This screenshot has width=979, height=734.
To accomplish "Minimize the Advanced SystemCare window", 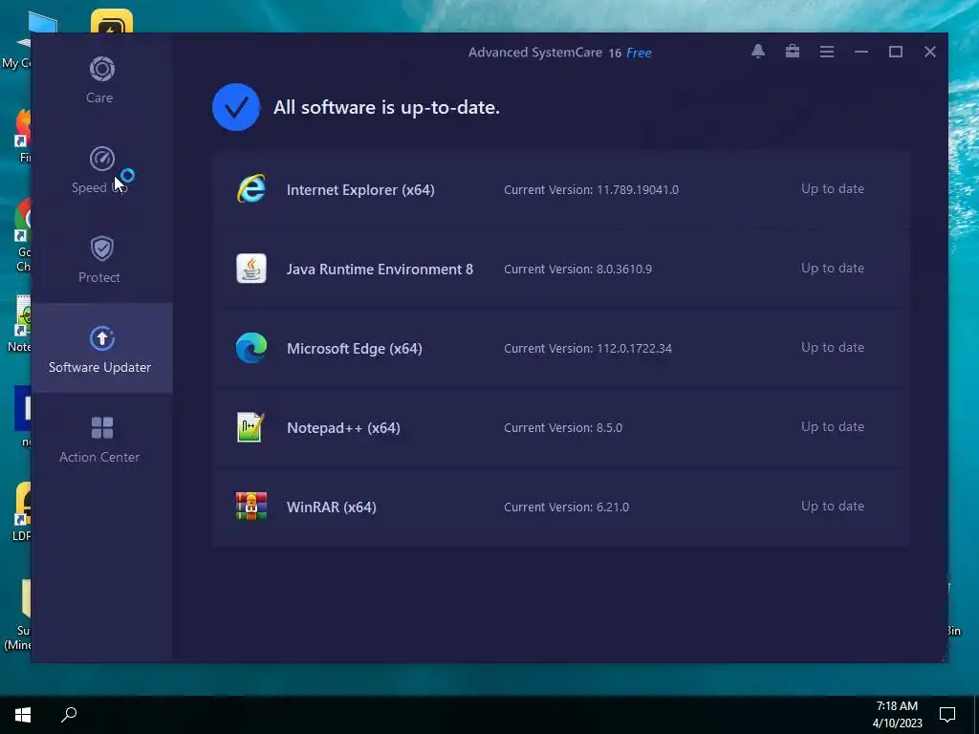I will (x=861, y=52).
